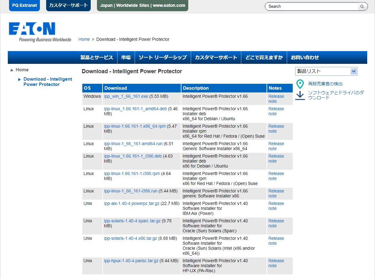This screenshot has width=375, height=279.
Task: Download ipp_win_1_66_161.exe
Action: tap(126, 97)
